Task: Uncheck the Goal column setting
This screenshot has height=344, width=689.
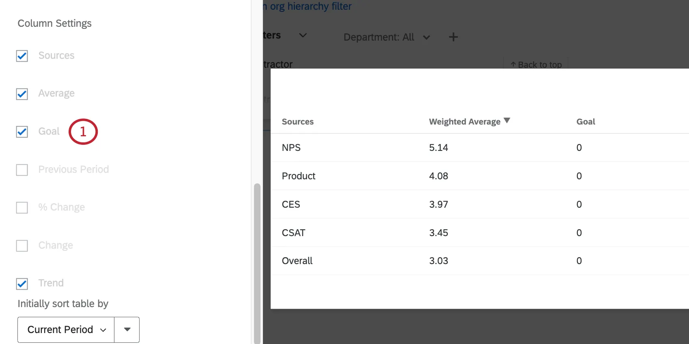Action: [22, 131]
